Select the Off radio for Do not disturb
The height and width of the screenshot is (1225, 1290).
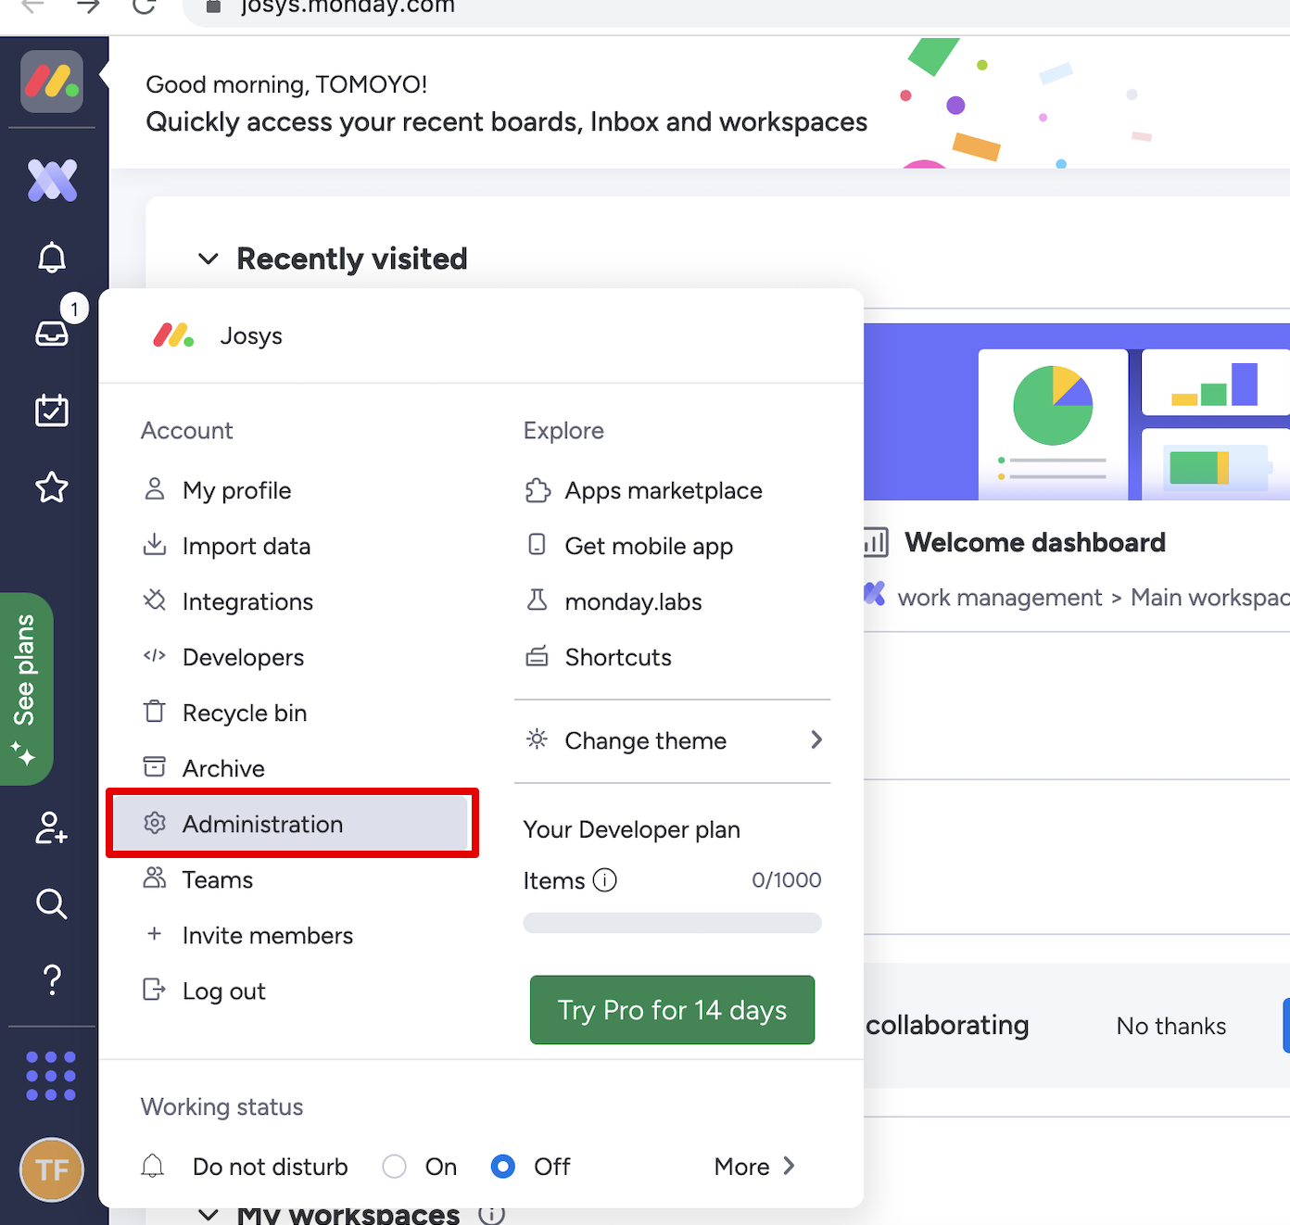[x=503, y=1167]
